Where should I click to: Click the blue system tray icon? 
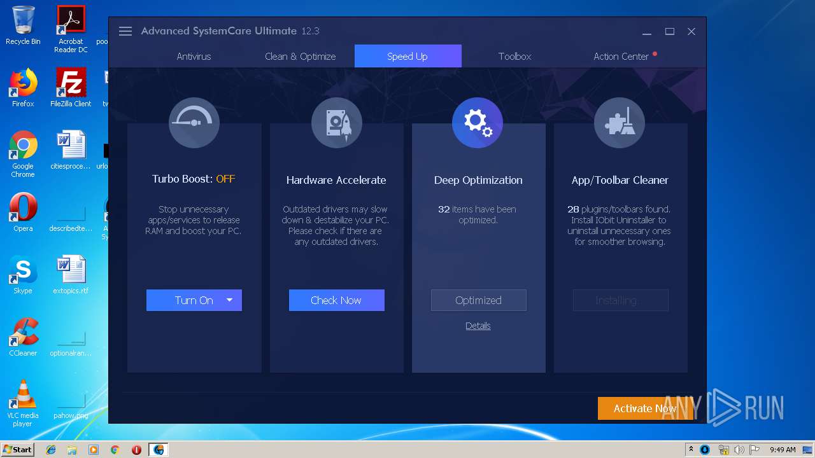pos(705,450)
